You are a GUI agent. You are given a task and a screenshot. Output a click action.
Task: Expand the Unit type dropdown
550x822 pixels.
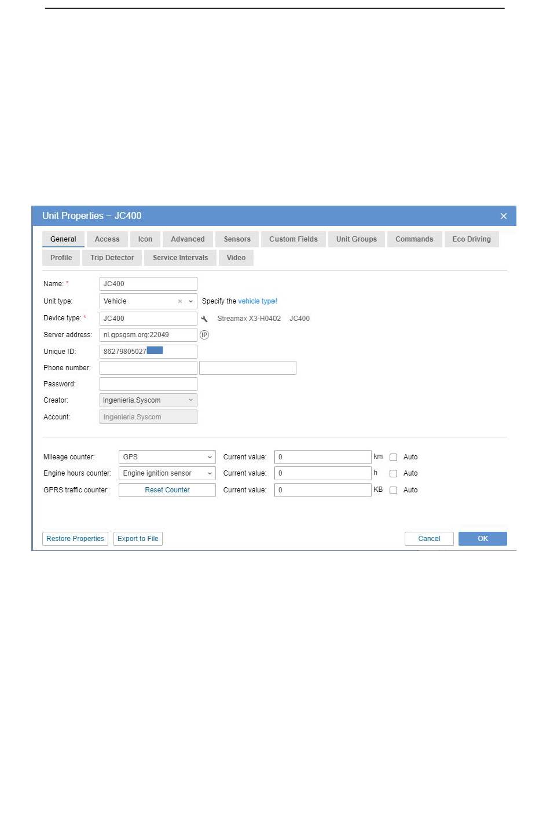pyautogui.click(x=190, y=301)
